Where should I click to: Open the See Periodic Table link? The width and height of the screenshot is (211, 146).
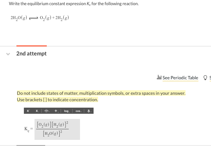click(180, 78)
